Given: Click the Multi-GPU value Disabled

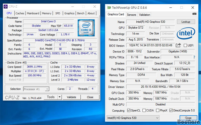Looking at the screenshot, I should pos(160,104).
